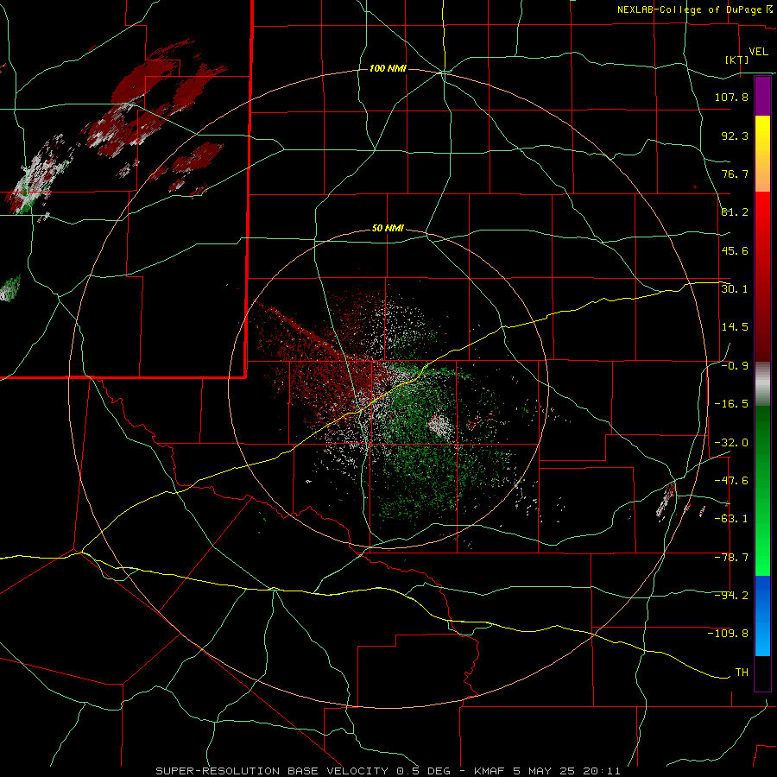Image resolution: width=777 pixels, height=777 pixels.
Task: Click the [KT] units label
Action: click(x=736, y=60)
